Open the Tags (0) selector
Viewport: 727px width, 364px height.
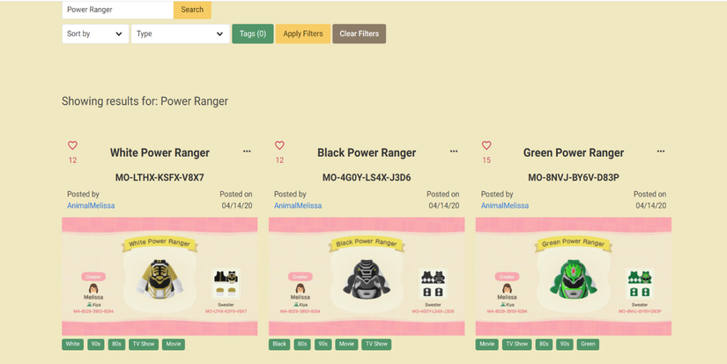253,33
